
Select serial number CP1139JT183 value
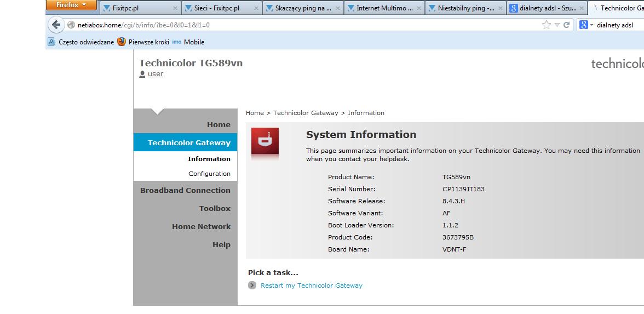pos(463,190)
